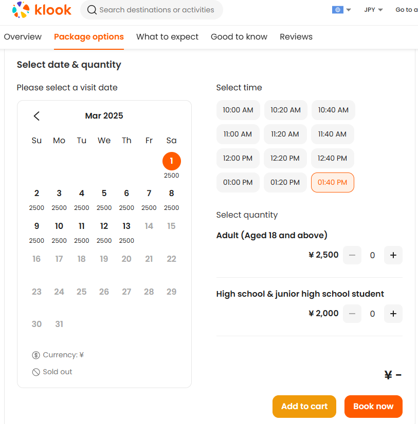Select the 01:00 PM time slot
Image resolution: width=418 pixels, height=424 pixels.
point(238,182)
